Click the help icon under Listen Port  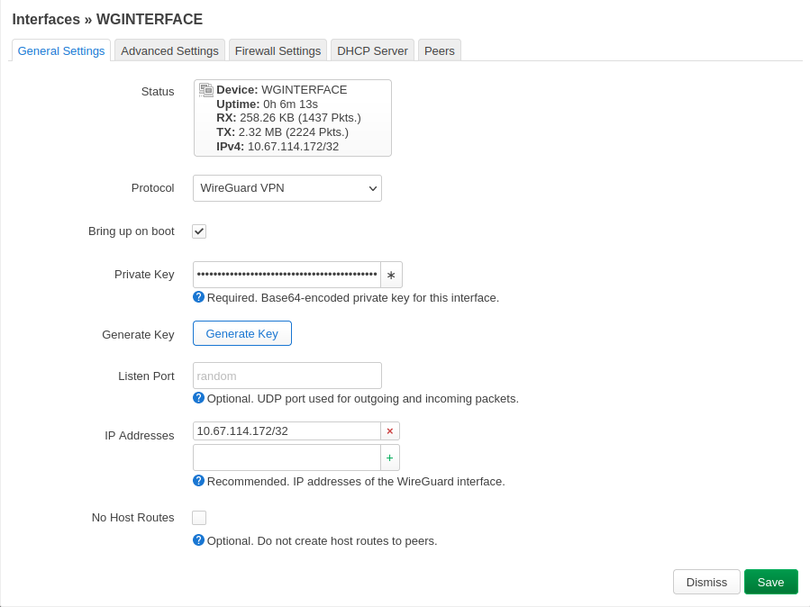199,398
